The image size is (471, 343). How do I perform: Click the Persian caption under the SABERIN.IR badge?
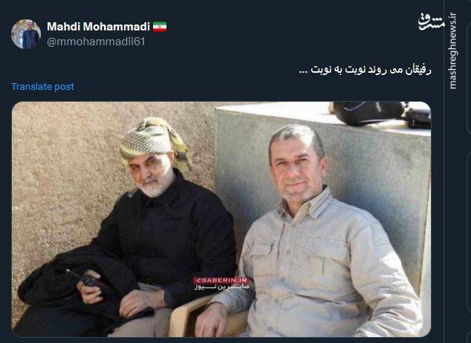point(221,287)
